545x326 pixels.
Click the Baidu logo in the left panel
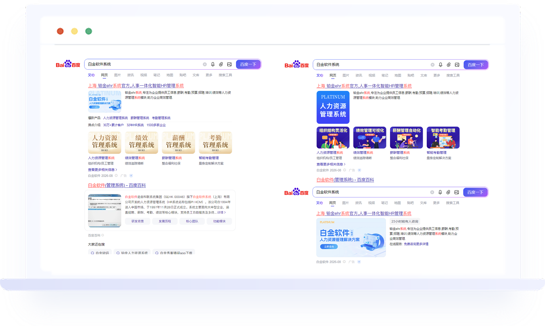coord(68,64)
